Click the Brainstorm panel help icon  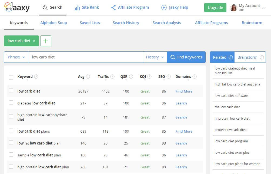pos(262,57)
